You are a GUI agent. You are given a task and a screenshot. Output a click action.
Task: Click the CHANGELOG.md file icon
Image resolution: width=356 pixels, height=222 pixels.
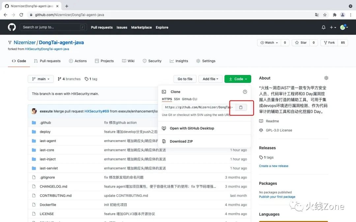coord(34,186)
